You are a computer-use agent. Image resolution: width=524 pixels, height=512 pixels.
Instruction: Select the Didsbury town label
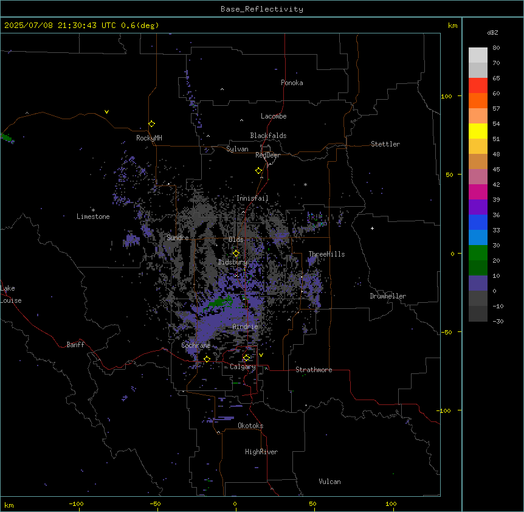click(233, 262)
